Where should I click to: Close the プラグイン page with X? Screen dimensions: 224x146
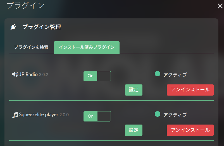click(x=220, y=6)
